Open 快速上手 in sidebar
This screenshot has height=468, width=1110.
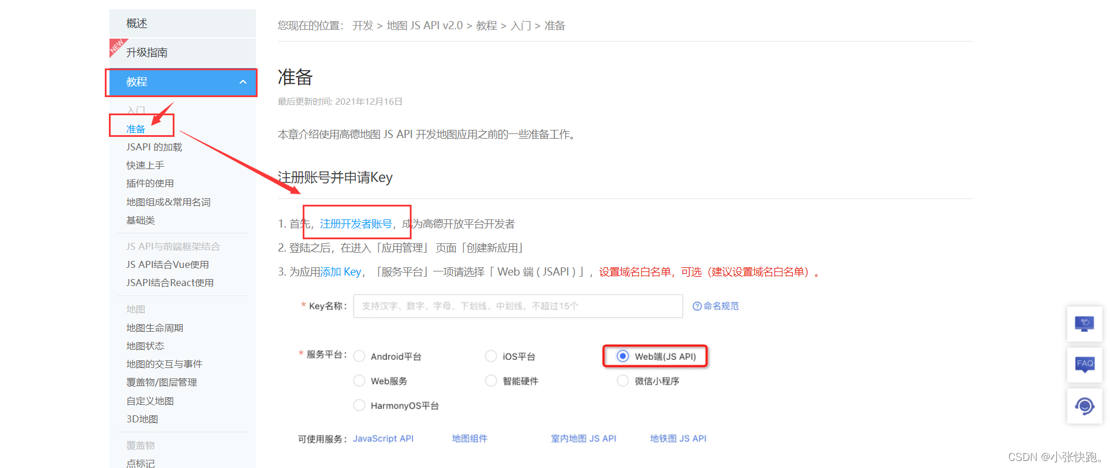pyautogui.click(x=145, y=166)
